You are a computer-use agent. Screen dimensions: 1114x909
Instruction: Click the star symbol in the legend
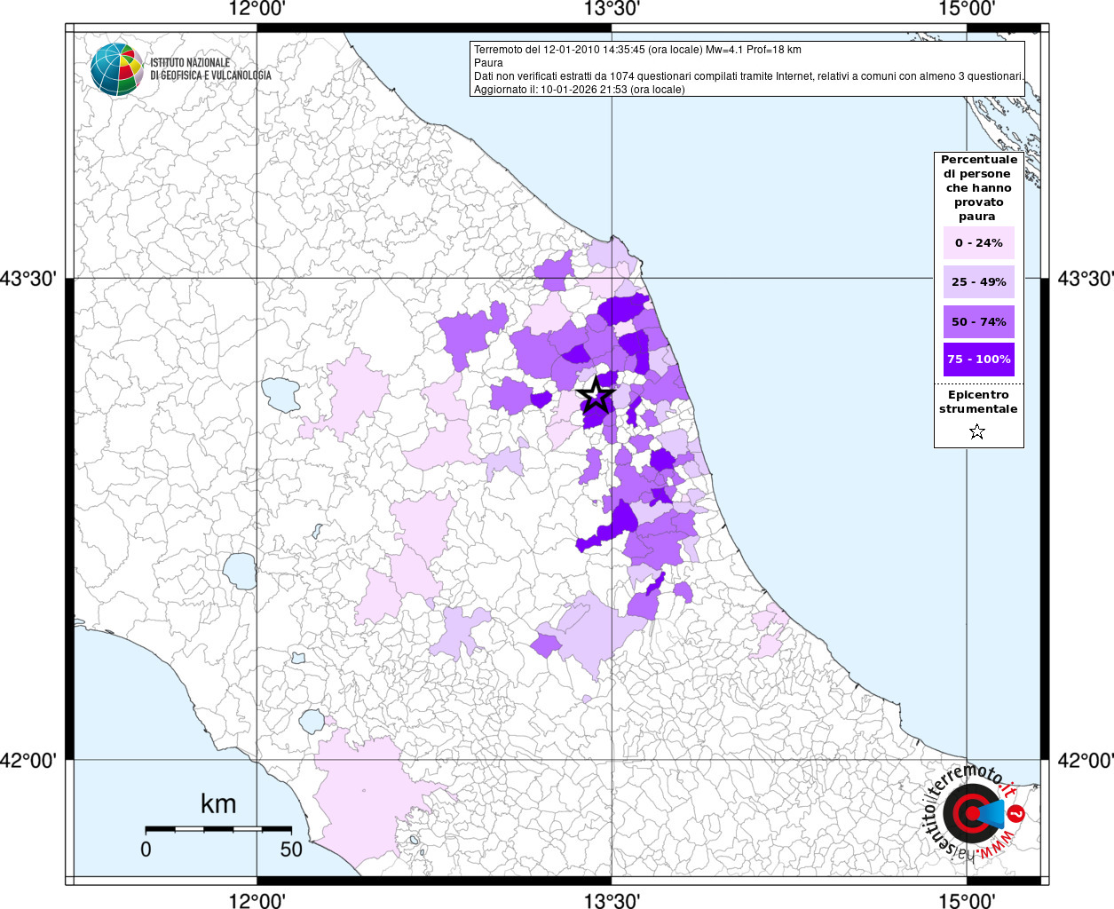(x=977, y=431)
